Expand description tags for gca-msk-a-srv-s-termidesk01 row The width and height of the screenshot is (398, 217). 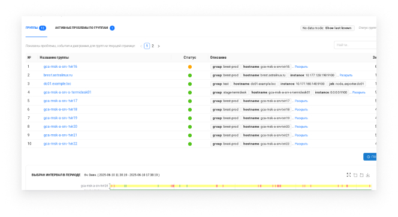click(x=358, y=93)
